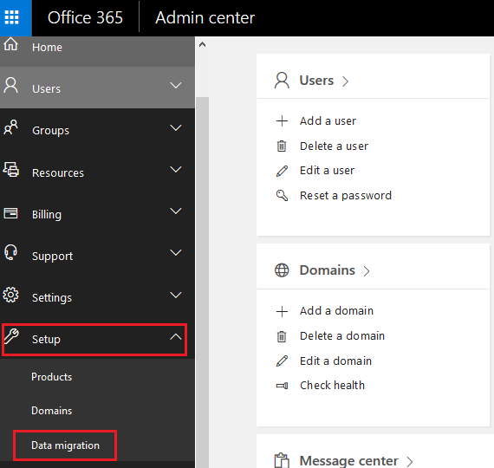Click the Settings gear icon
This screenshot has width=494, height=468.
pyautogui.click(x=10, y=295)
